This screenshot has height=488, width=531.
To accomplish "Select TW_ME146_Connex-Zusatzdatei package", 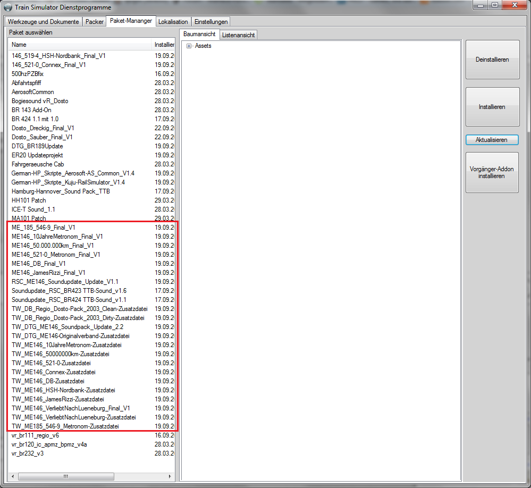I will point(54,372).
